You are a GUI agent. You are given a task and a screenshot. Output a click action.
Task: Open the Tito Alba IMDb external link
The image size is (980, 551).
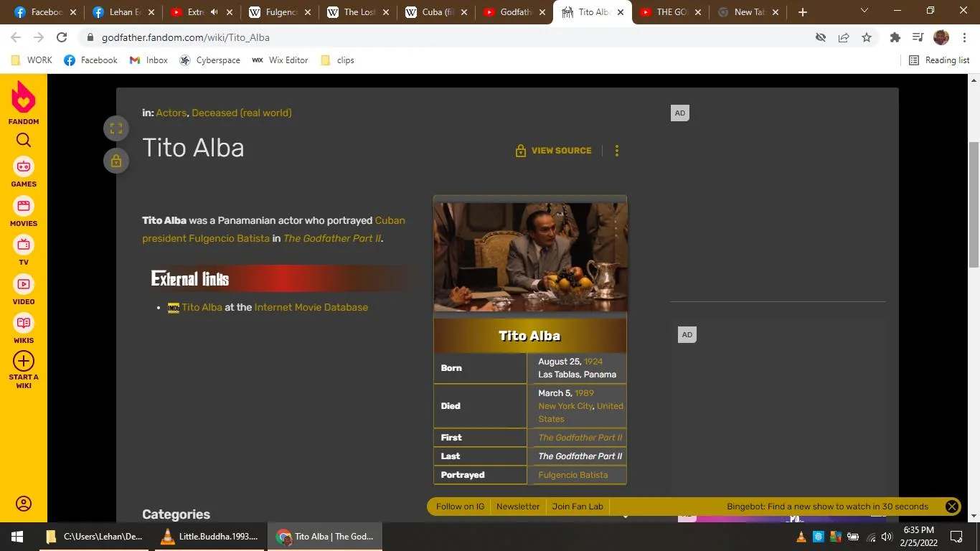202,307
